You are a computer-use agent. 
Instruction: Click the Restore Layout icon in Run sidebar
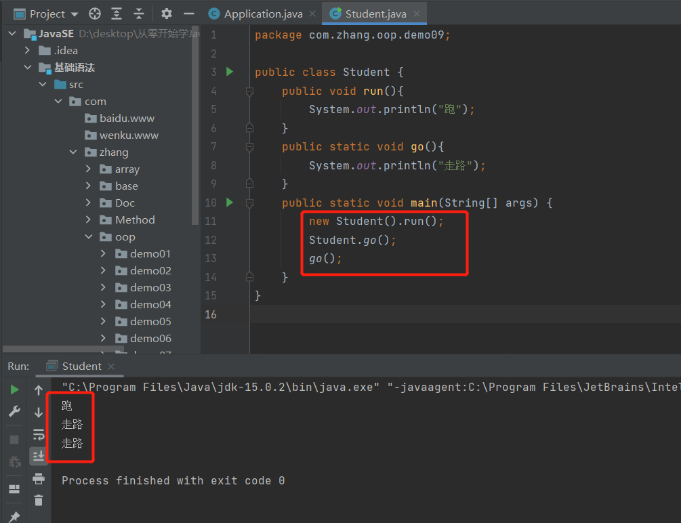(14, 489)
